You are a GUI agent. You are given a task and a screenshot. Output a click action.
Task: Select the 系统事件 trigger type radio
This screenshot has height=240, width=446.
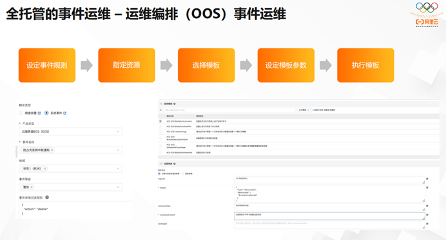(x=46, y=113)
